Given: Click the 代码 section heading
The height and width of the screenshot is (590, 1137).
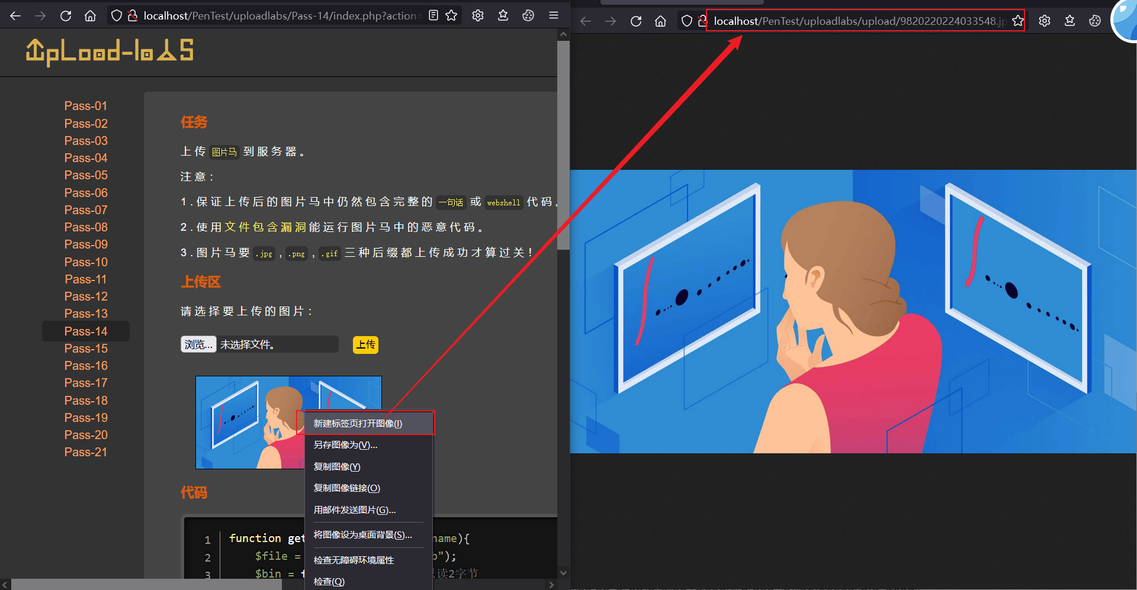Looking at the screenshot, I should 194,493.
